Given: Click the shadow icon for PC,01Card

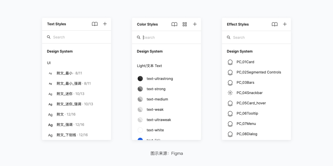Looking at the screenshot, I should (230, 62).
